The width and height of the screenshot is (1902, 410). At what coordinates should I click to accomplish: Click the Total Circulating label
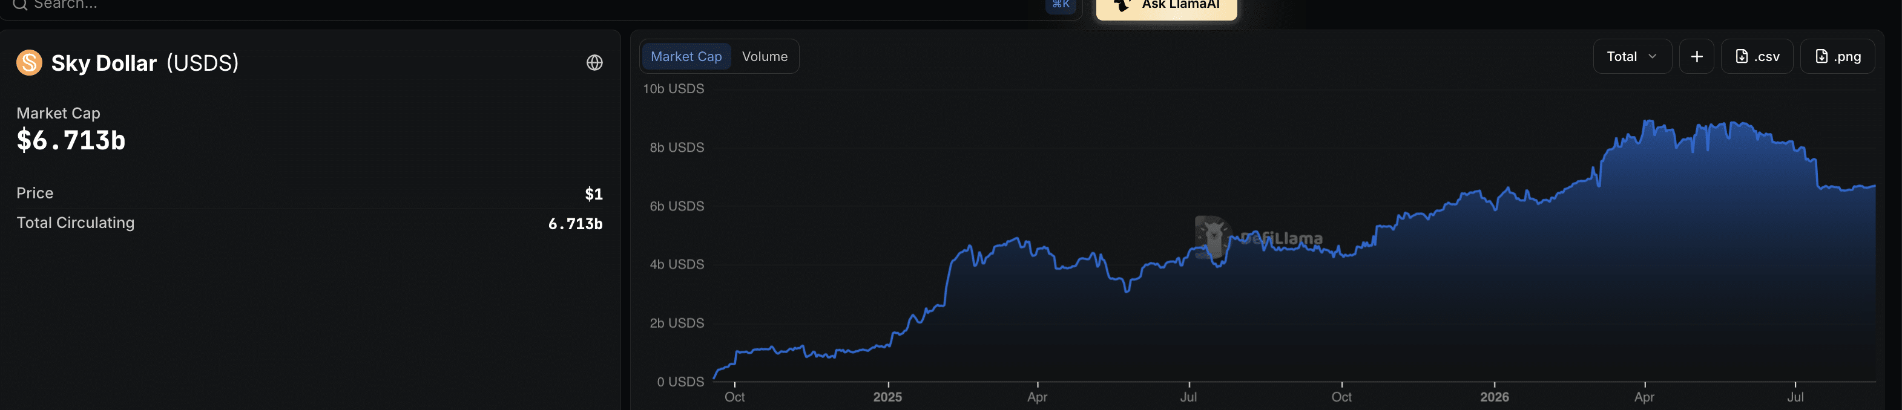pos(75,223)
